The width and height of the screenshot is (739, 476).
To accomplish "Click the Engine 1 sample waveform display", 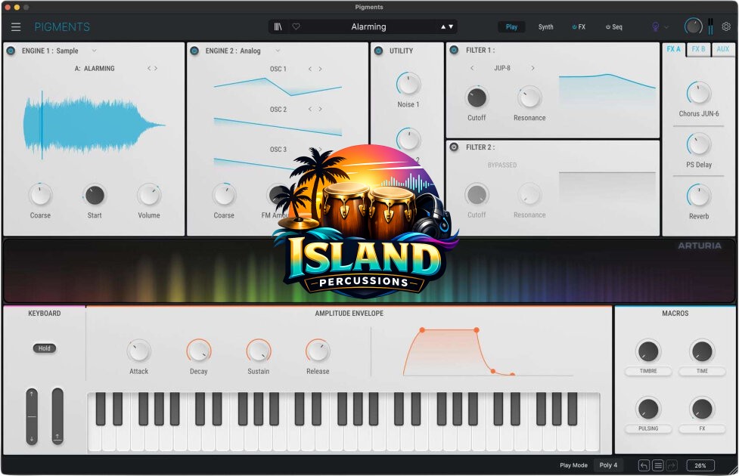I will (94, 125).
